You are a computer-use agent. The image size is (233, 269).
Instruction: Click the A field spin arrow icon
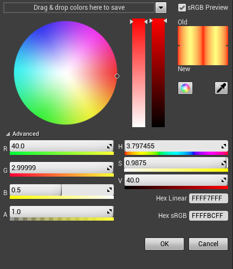pos(109,211)
